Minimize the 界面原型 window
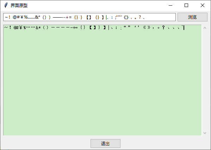 click(170, 5)
